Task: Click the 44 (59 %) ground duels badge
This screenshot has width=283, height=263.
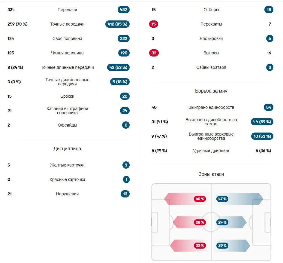Action: (262, 122)
